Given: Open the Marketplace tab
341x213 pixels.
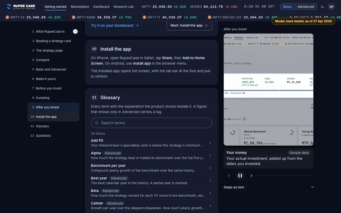Looking at the screenshot, I should coord(80,7).
